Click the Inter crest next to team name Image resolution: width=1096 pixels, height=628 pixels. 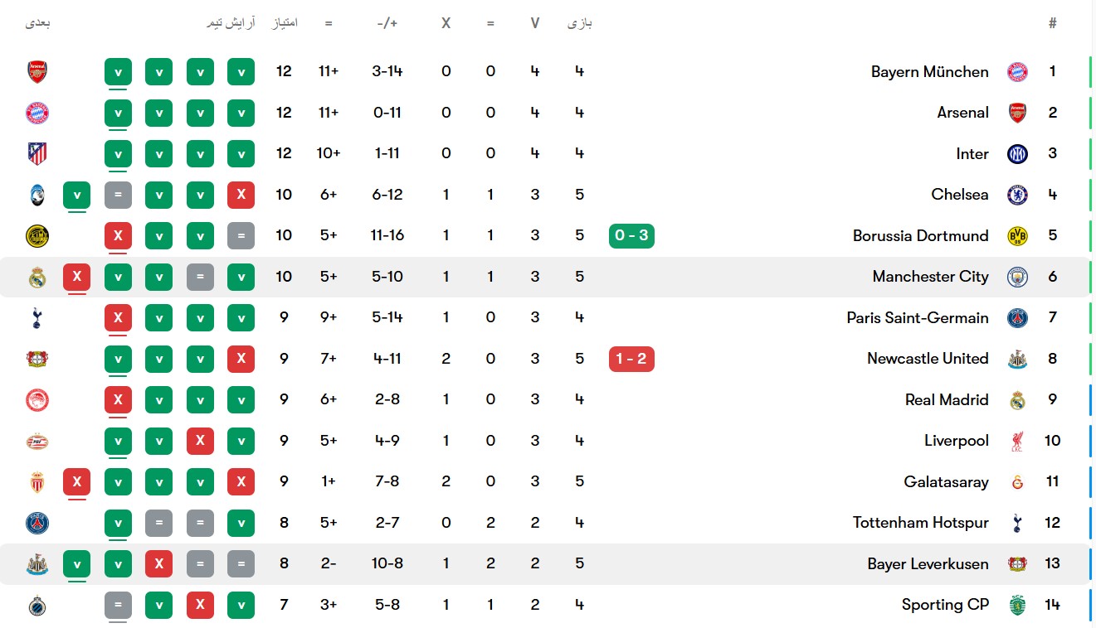click(1017, 154)
